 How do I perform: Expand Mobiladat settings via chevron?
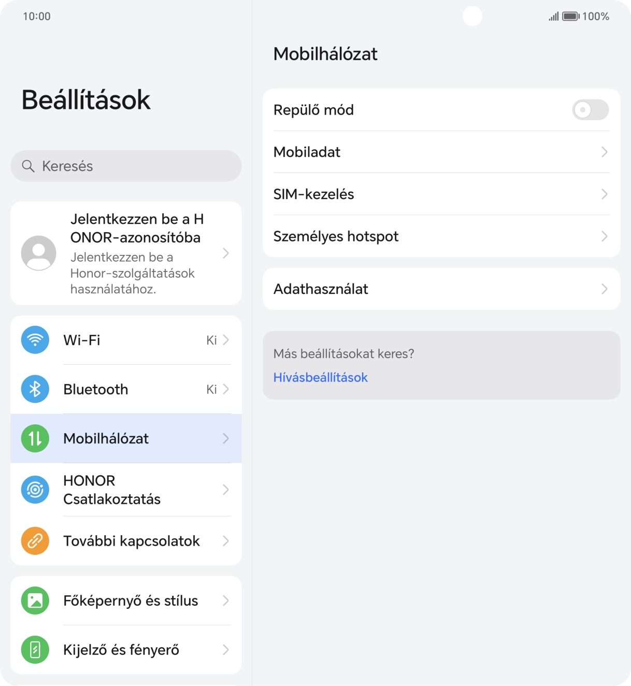pos(604,152)
